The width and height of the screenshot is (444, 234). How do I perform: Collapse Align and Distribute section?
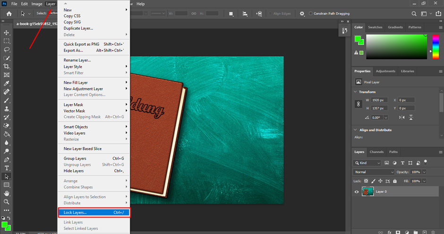coord(355,130)
